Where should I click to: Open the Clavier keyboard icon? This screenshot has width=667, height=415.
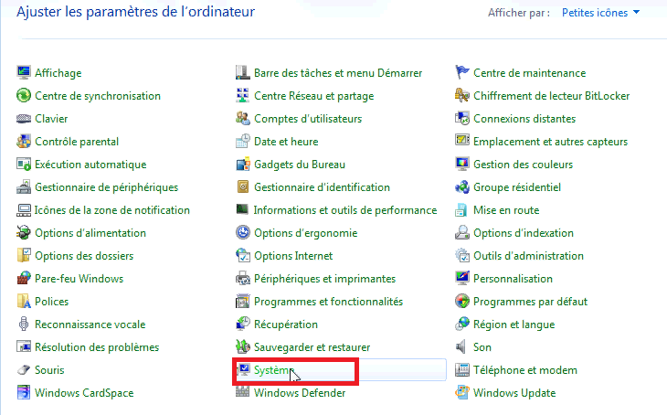click(x=24, y=118)
